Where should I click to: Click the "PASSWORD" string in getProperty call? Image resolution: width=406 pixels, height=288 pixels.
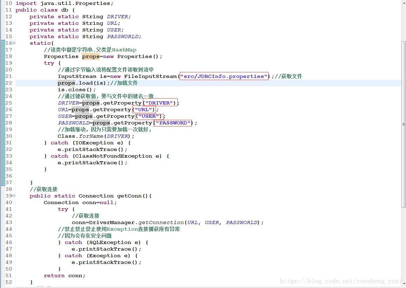point(173,123)
